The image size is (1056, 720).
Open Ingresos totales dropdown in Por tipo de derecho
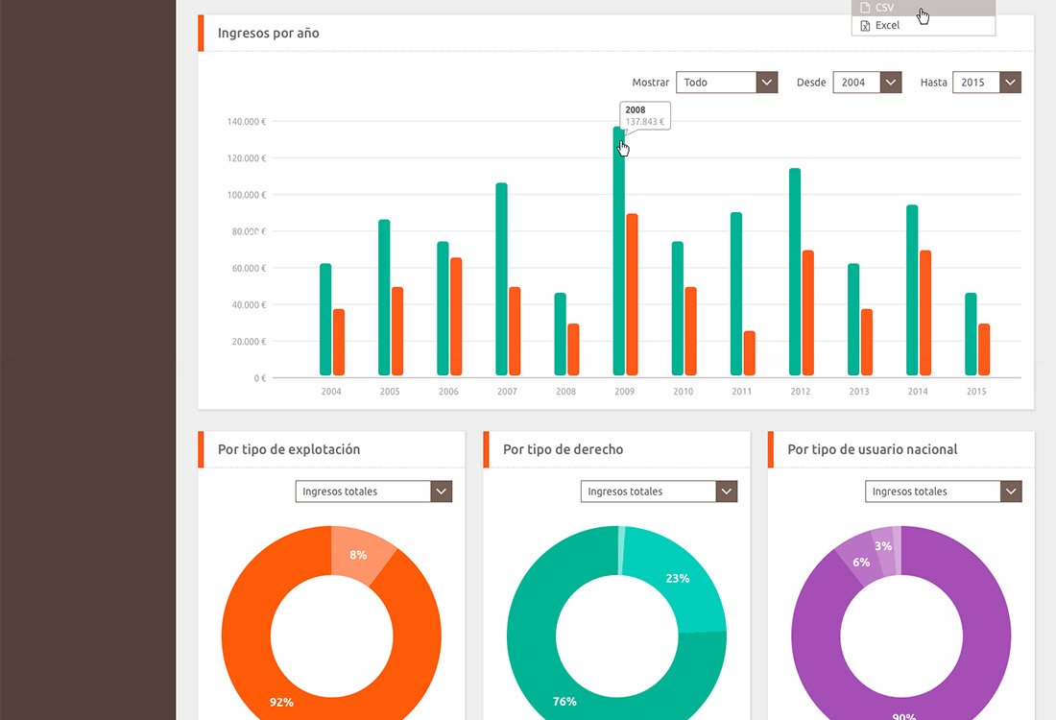[659, 492]
